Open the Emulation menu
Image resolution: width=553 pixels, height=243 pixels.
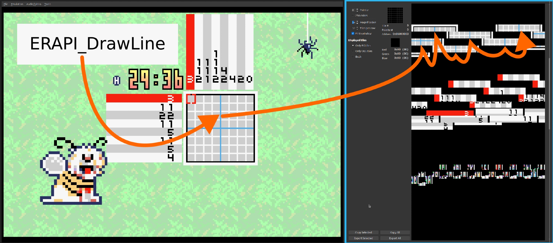17,4
